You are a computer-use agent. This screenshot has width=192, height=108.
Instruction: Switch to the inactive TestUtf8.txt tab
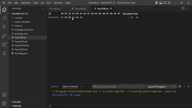point(80,9)
